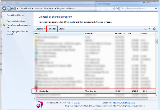The image size is (160, 110).
Task: Sort list by Version column header
Action: [x=147, y=33]
